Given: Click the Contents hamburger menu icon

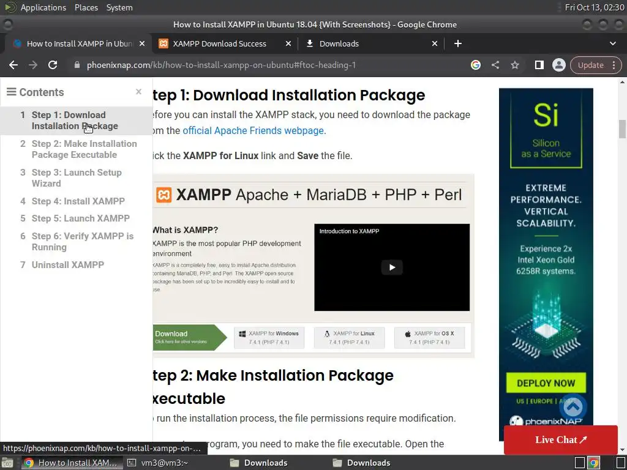Looking at the screenshot, I should click(x=11, y=92).
